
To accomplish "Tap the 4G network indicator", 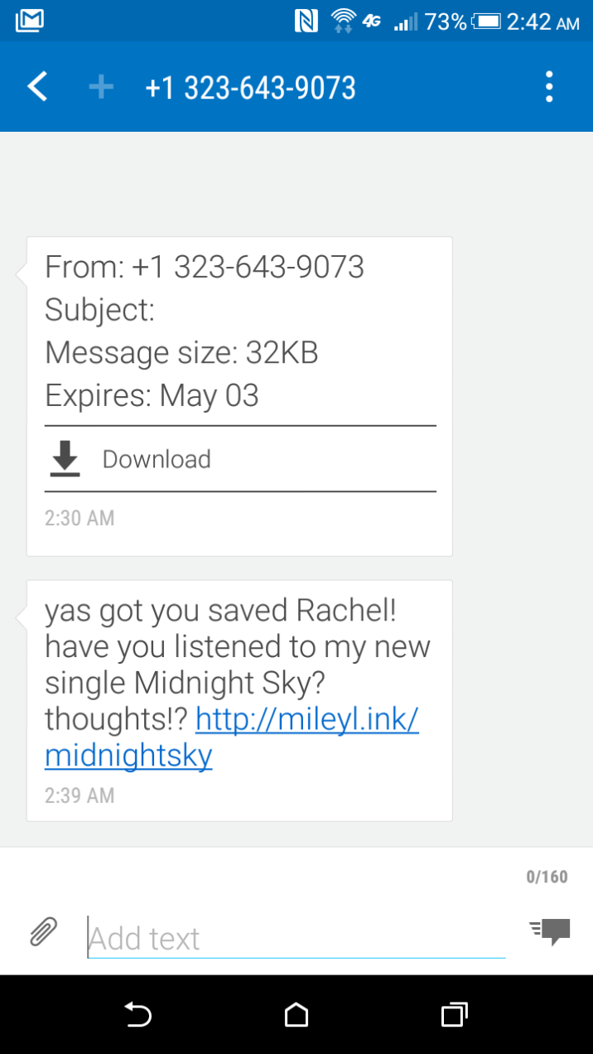I will pos(372,22).
